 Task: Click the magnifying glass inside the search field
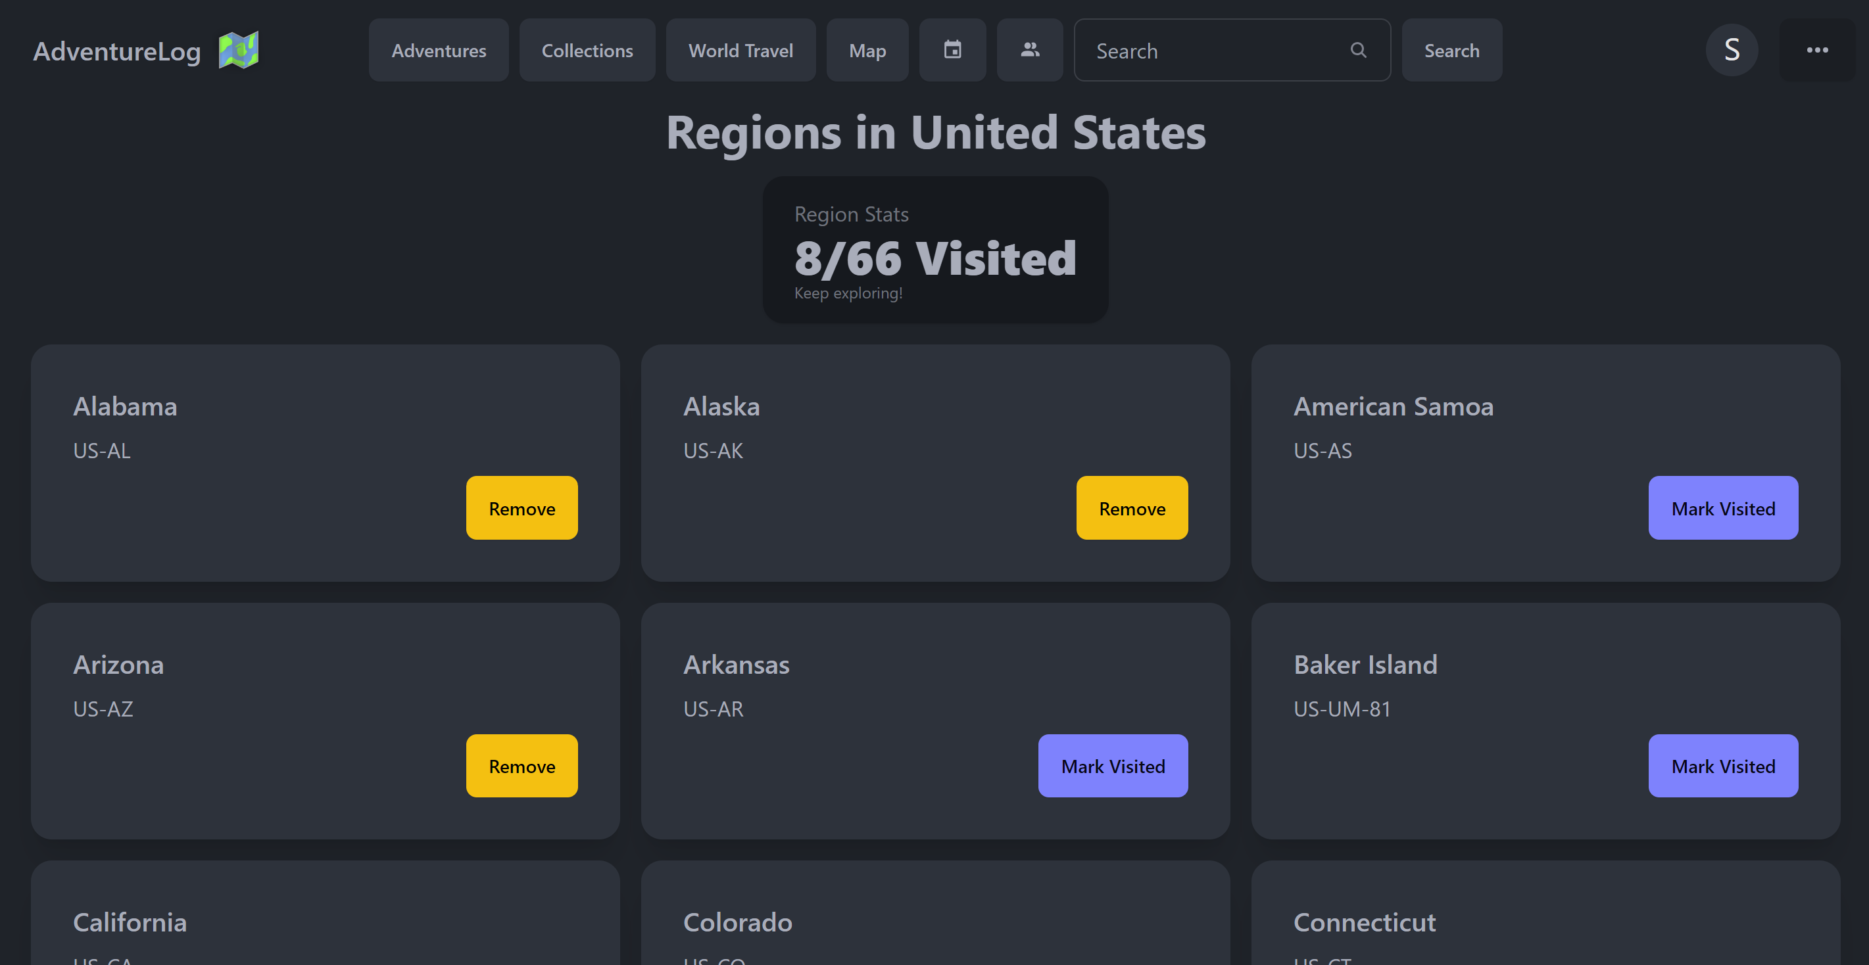(1358, 50)
